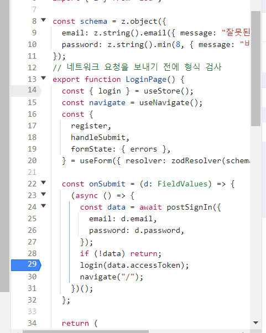The image size is (266, 333).
Task: Set breakpoint on line number 28
Action: [32, 253]
